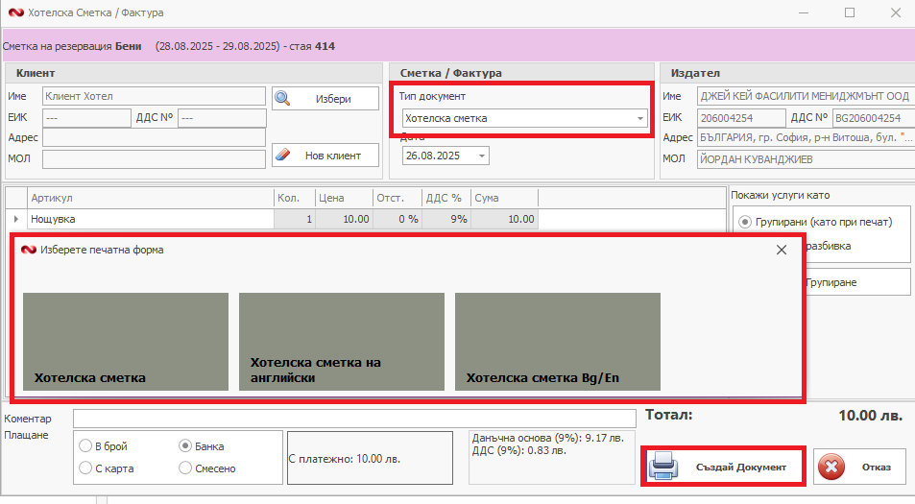Click the Данъчна основа (9%) summary text

[x=548, y=438]
